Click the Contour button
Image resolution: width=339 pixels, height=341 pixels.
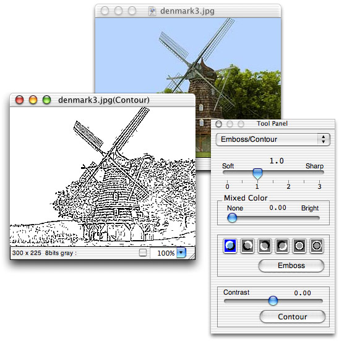tap(292, 317)
